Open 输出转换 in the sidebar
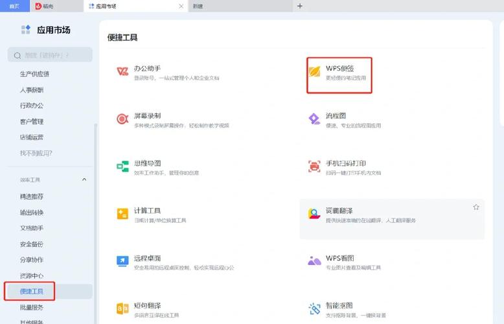The width and height of the screenshot is (504, 324). click(32, 213)
